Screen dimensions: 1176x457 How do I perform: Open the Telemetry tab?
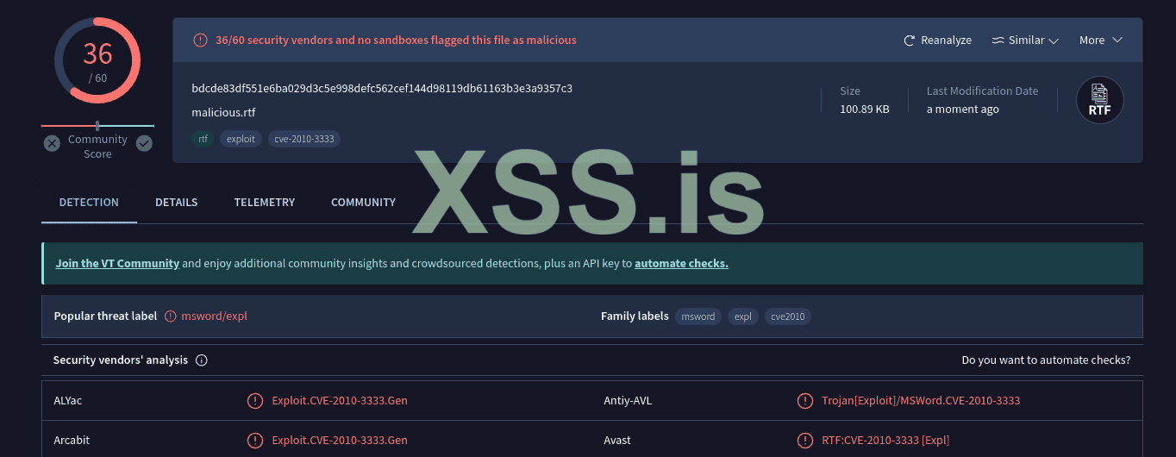click(264, 203)
